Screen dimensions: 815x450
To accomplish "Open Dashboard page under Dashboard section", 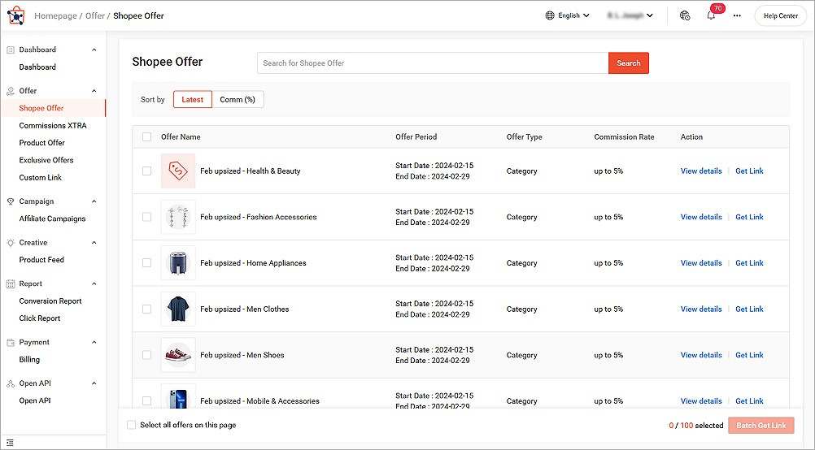I will pos(37,67).
